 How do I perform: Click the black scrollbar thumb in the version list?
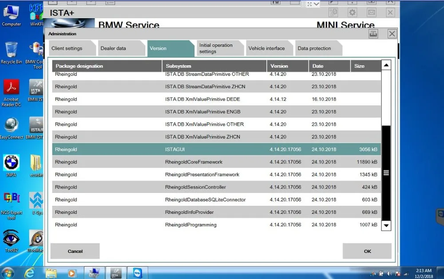click(386, 173)
